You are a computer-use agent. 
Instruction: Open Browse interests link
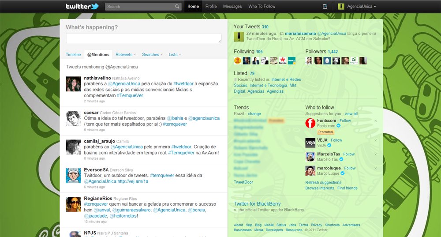[x=320, y=188]
